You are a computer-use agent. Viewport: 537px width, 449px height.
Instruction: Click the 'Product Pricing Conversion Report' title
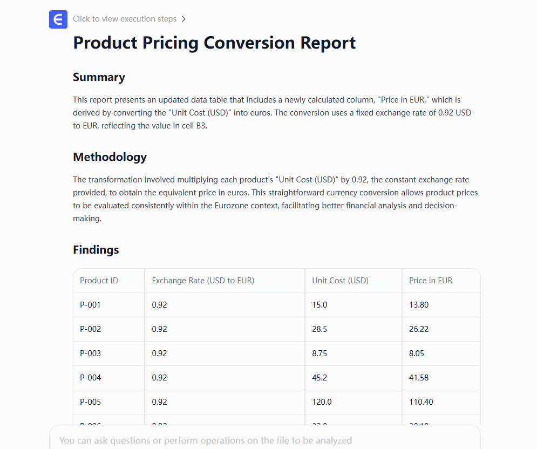[214, 43]
